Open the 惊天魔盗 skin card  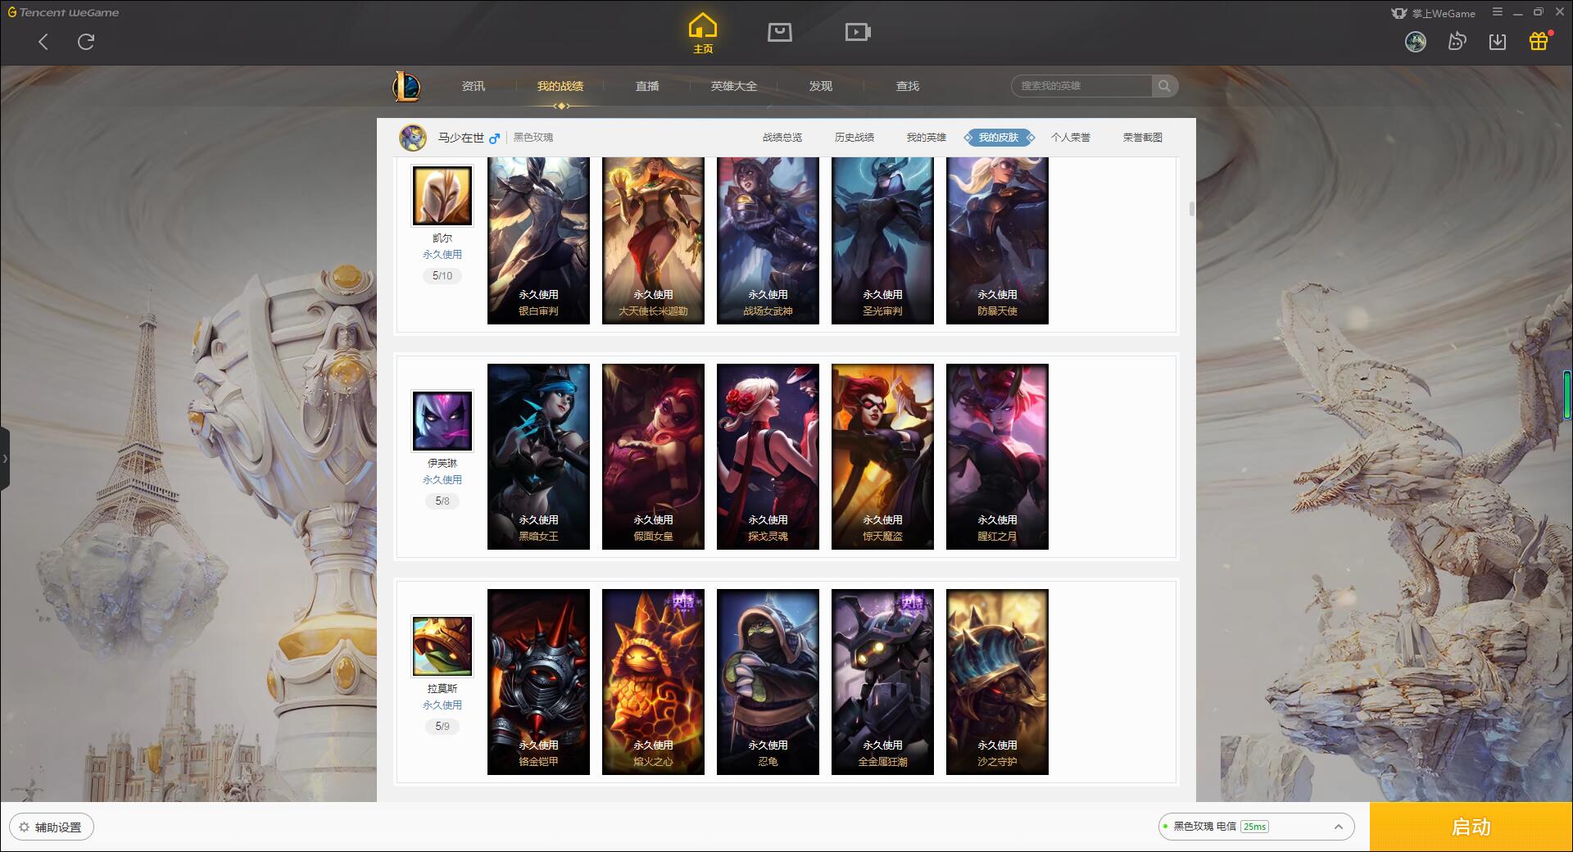(882, 456)
